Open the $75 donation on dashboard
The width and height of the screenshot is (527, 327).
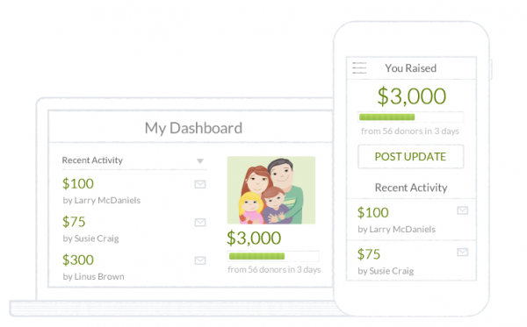coord(74,222)
